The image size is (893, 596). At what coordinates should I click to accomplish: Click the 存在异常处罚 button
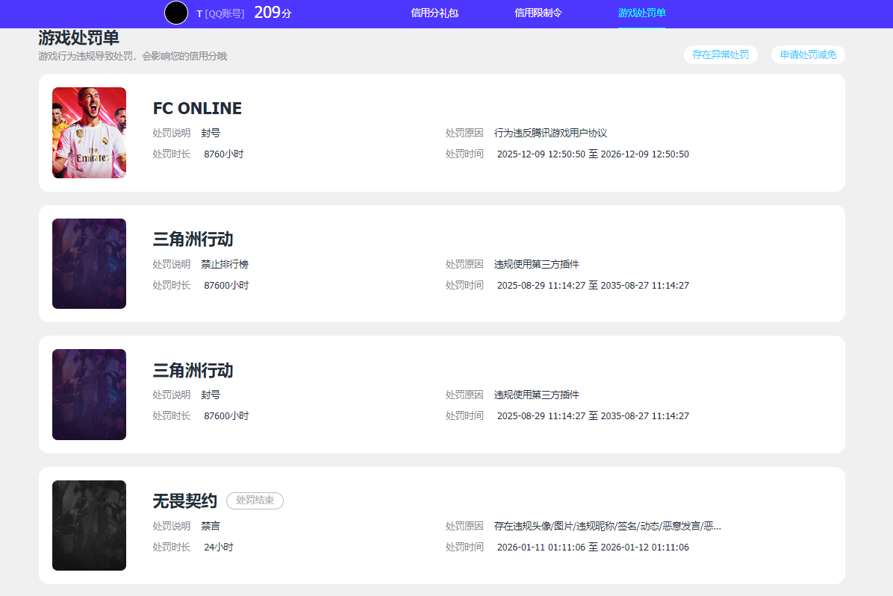click(x=721, y=54)
